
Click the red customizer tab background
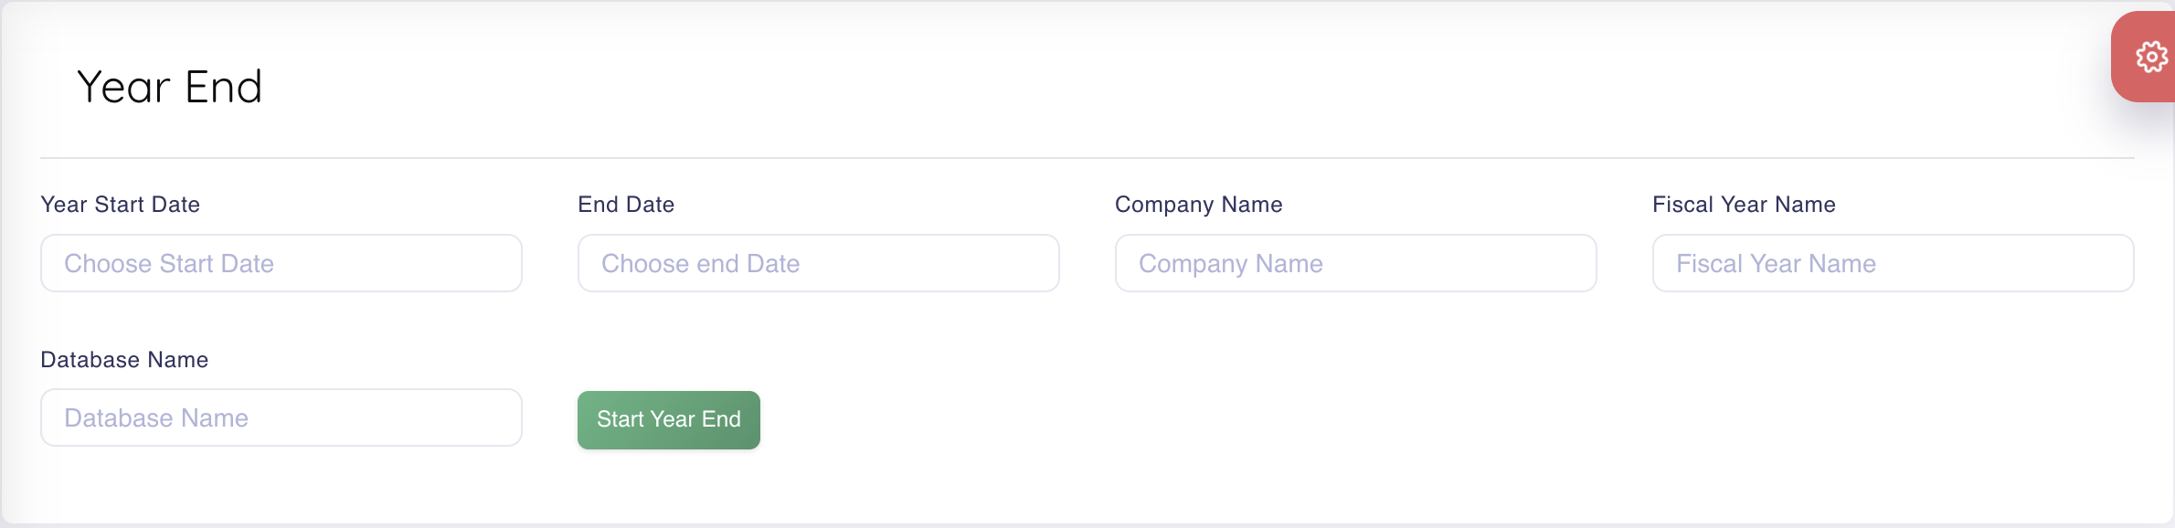(2129, 82)
